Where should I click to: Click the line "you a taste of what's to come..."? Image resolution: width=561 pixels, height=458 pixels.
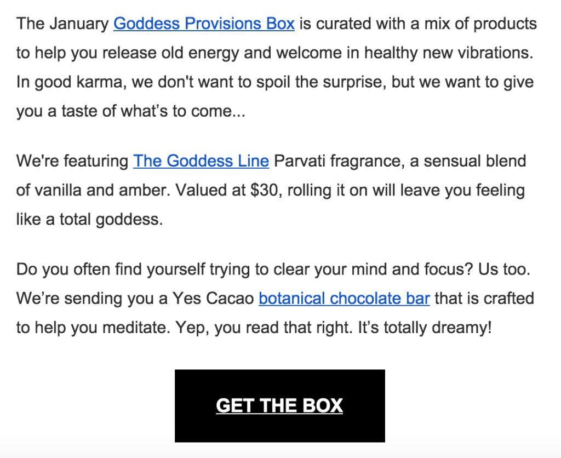coord(131,111)
